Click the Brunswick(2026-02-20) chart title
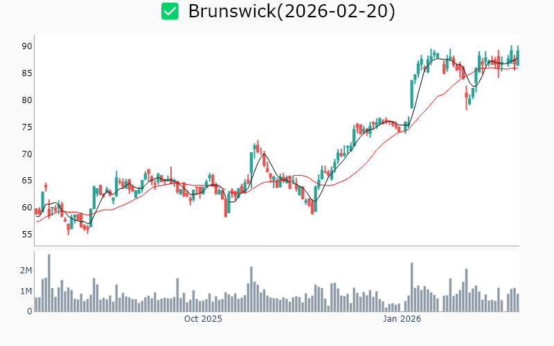 click(x=292, y=12)
